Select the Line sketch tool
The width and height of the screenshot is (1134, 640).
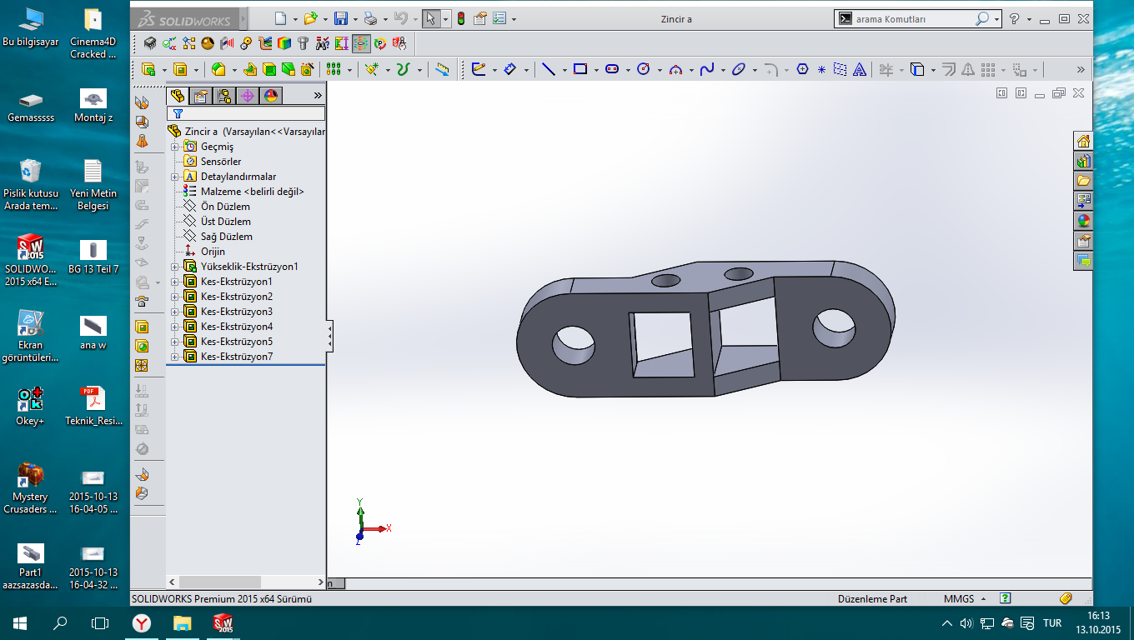click(549, 70)
